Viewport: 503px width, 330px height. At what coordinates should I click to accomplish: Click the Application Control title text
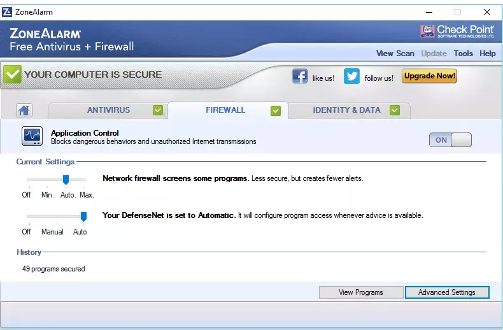pyautogui.click(x=85, y=133)
